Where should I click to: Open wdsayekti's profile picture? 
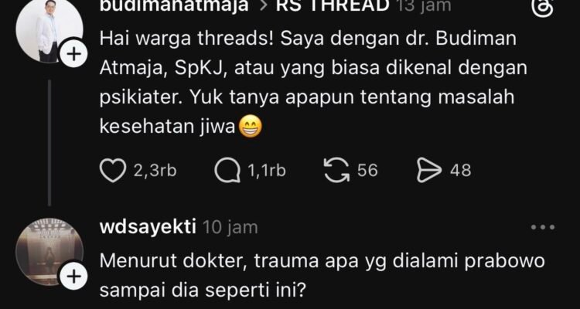pyautogui.click(x=49, y=251)
